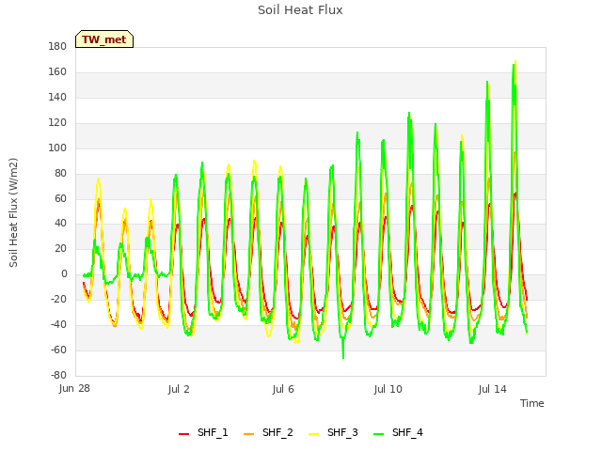Toggle the SHF_1 series in legend
This screenshot has width=602, height=451.
coord(203,432)
